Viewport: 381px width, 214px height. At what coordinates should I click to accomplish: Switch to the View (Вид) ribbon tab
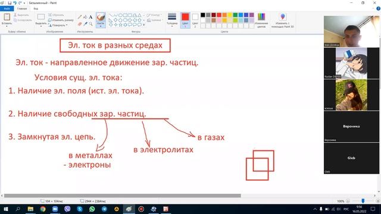[x=36, y=8]
